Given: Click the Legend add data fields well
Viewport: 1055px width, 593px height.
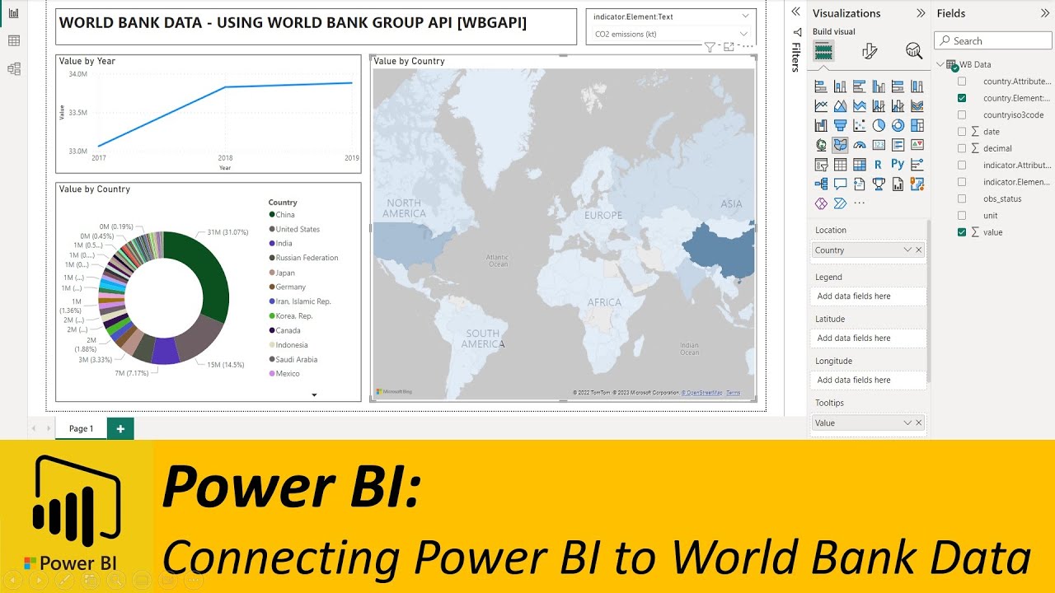Looking at the screenshot, I should point(869,296).
